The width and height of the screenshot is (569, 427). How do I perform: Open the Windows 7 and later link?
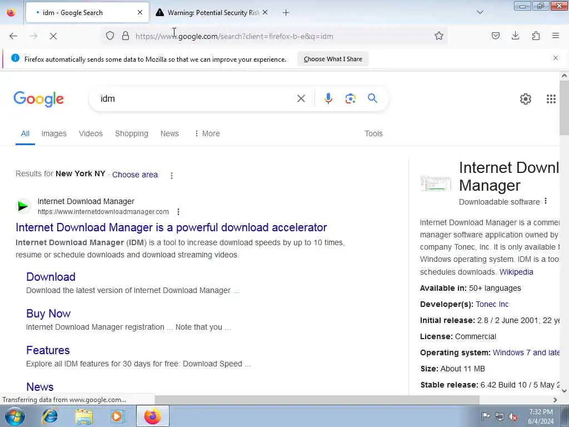(526, 352)
